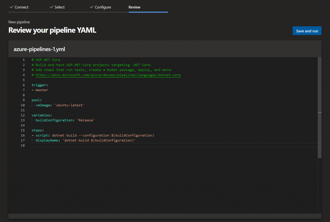Screen dimensions: 330x222
Task: Click the Connect step checkmark icon
Action: pos(11,7)
